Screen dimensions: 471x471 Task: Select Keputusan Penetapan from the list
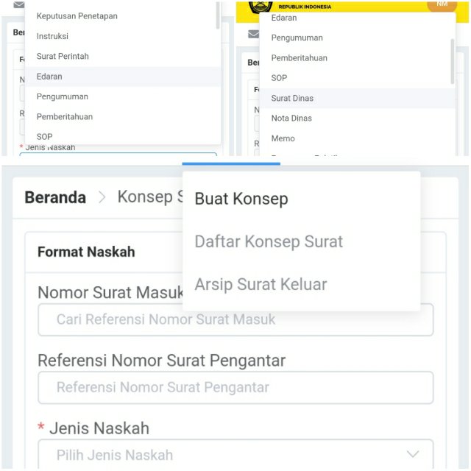pos(77,16)
